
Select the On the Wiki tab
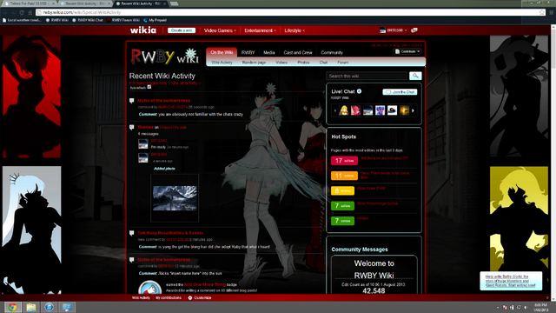[x=222, y=52]
